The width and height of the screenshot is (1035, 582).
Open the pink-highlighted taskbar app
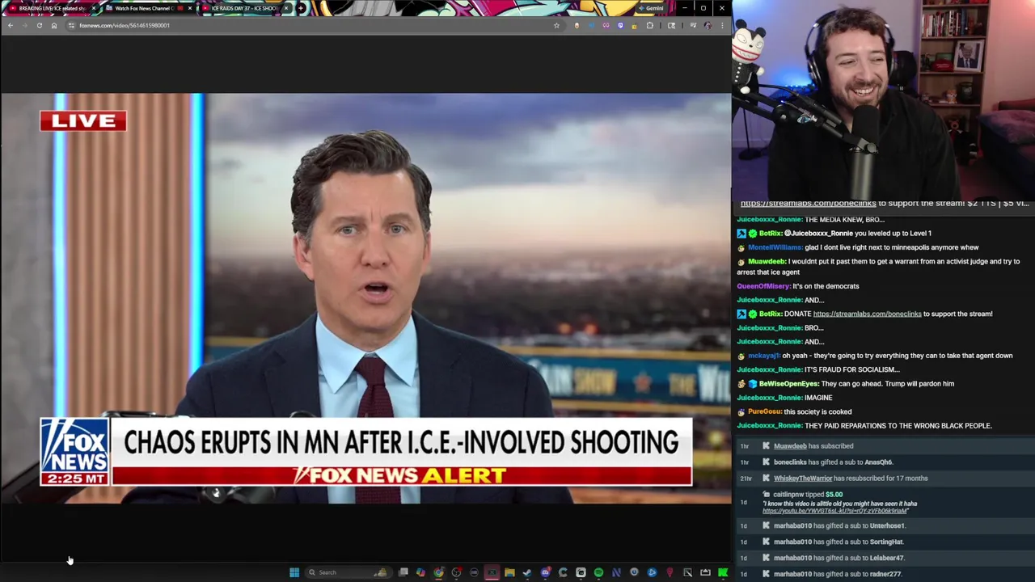(492, 572)
